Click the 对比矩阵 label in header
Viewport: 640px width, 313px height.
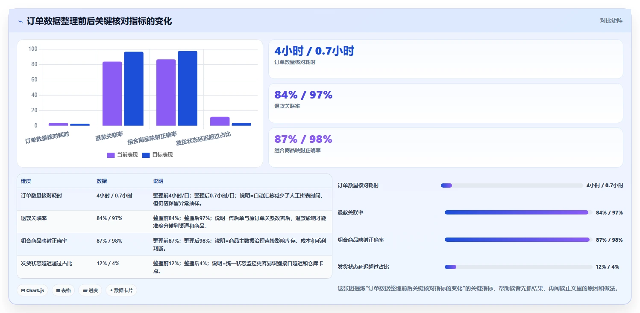(x=611, y=20)
